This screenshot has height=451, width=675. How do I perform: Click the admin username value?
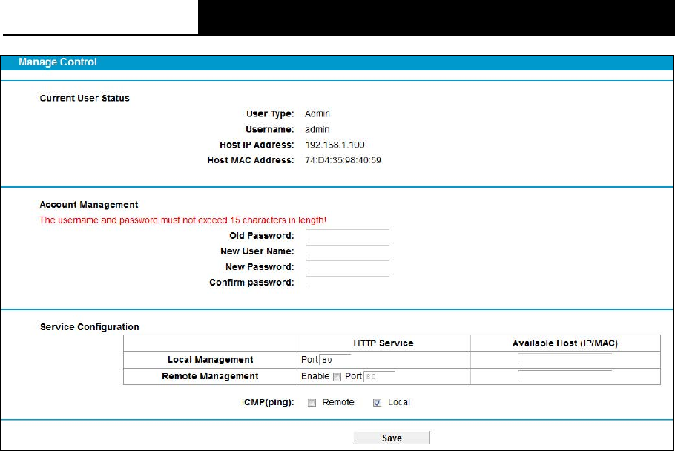click(x=317, y=129)
